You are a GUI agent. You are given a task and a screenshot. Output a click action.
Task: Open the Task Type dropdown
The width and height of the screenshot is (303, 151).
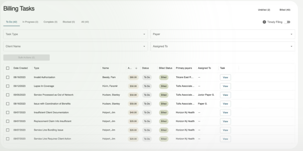tap(75, 34)
